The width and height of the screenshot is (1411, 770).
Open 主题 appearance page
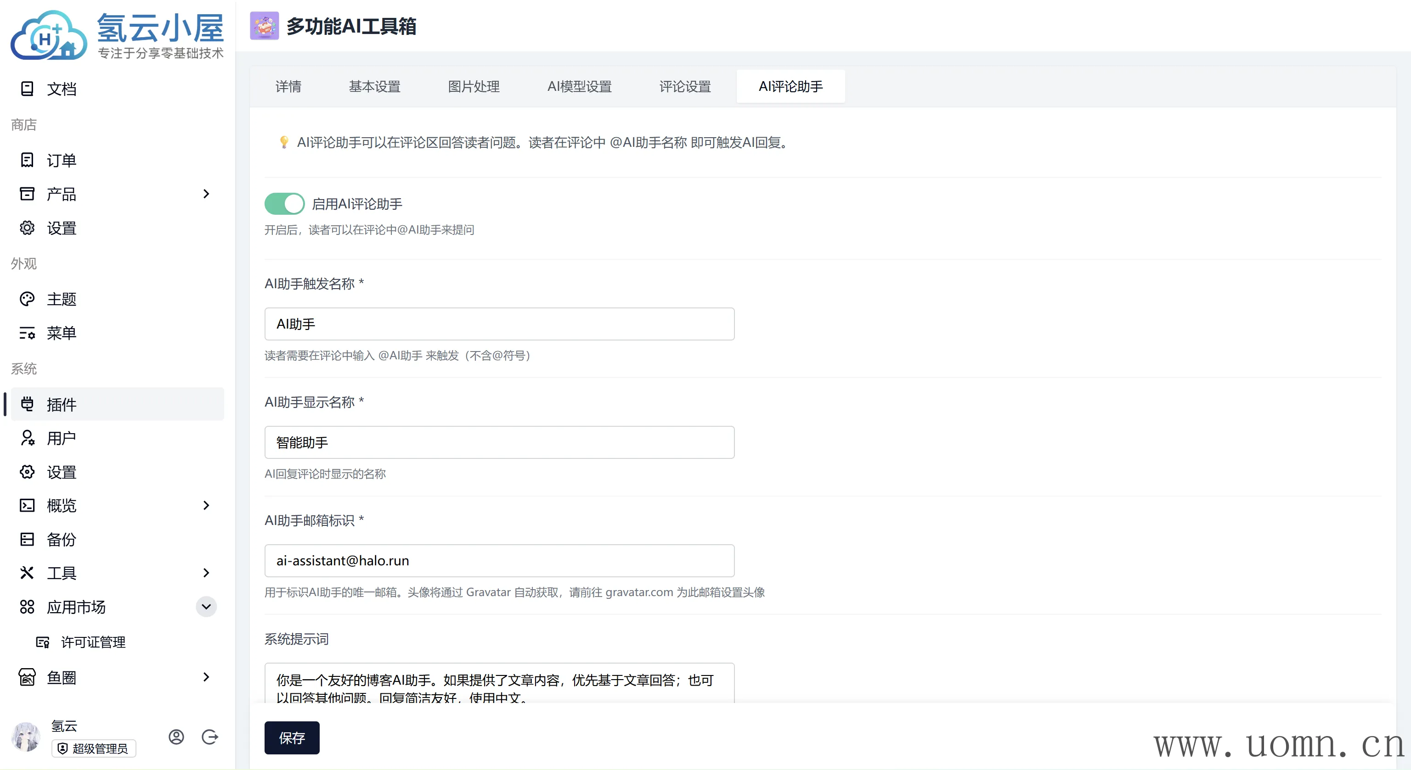62,299
